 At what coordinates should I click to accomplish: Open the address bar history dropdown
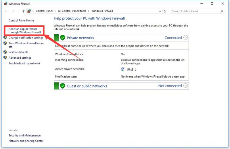point(160,11)
